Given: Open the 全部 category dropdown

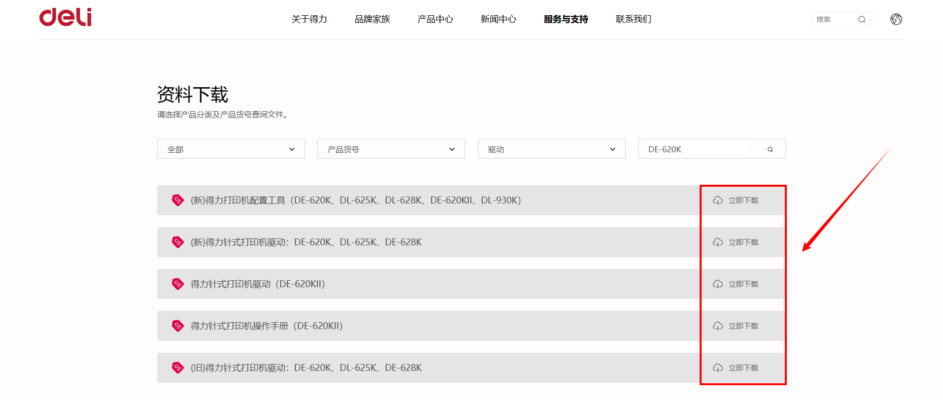Looking at the screenshot, I should pyautogui.click(x=231, y=149).
